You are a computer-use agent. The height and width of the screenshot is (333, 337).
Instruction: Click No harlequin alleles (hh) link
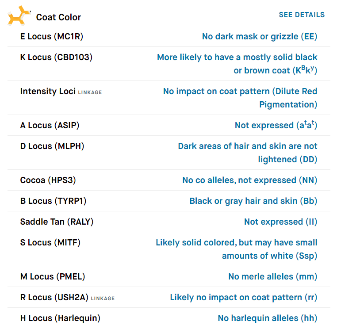pos(268,318)
